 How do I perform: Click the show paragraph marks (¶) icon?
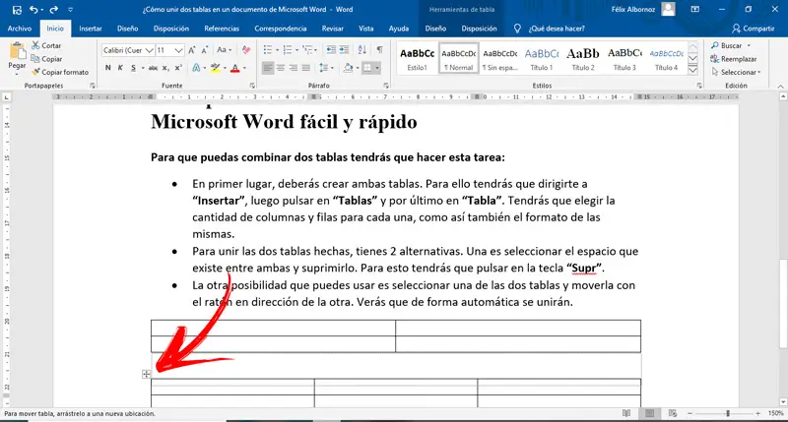(381, 49)
